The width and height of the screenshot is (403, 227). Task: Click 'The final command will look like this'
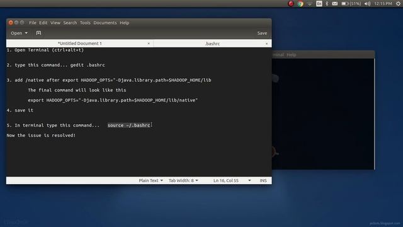point(77,90)
